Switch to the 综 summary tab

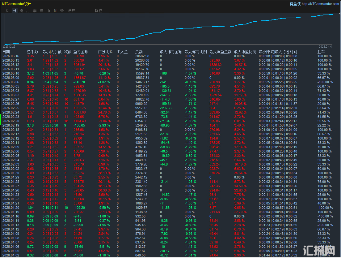pos(8,11)
